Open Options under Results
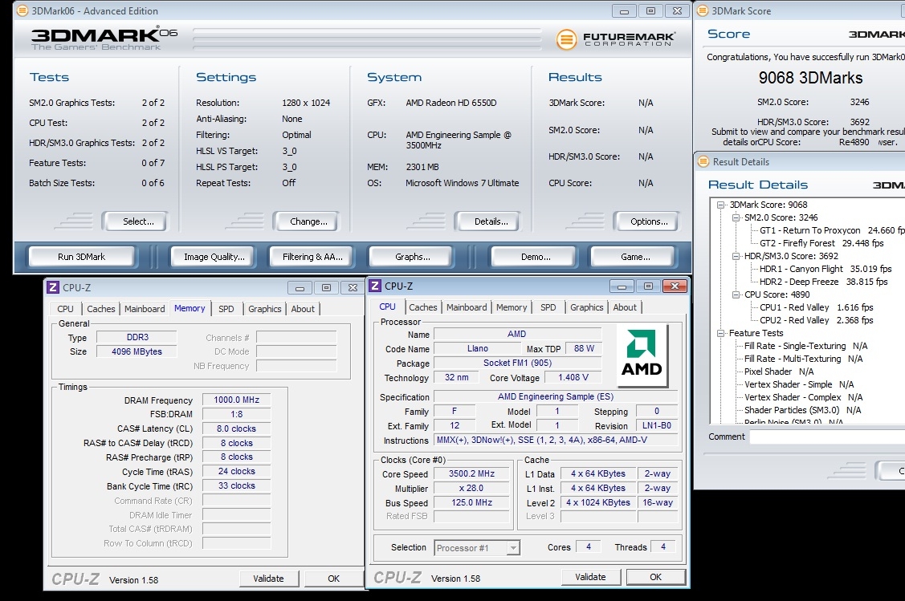The height and width of the screenshot is (601, 905). pos(649,221)
